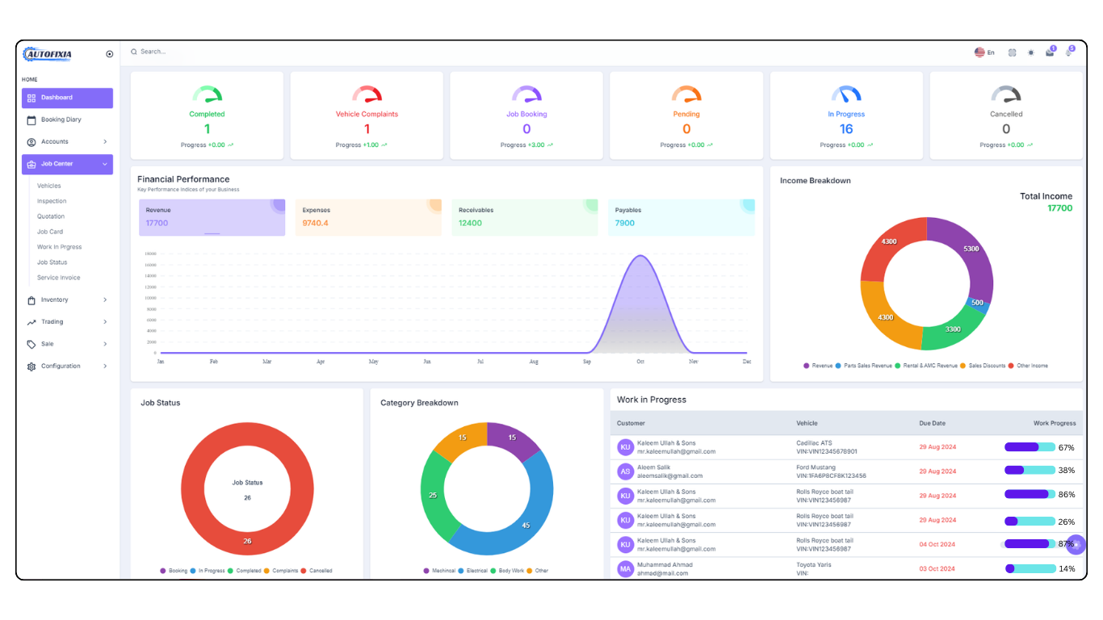Click the Configuration gear icon
This screenshot has height=620, width=1103.
point(31,367)
